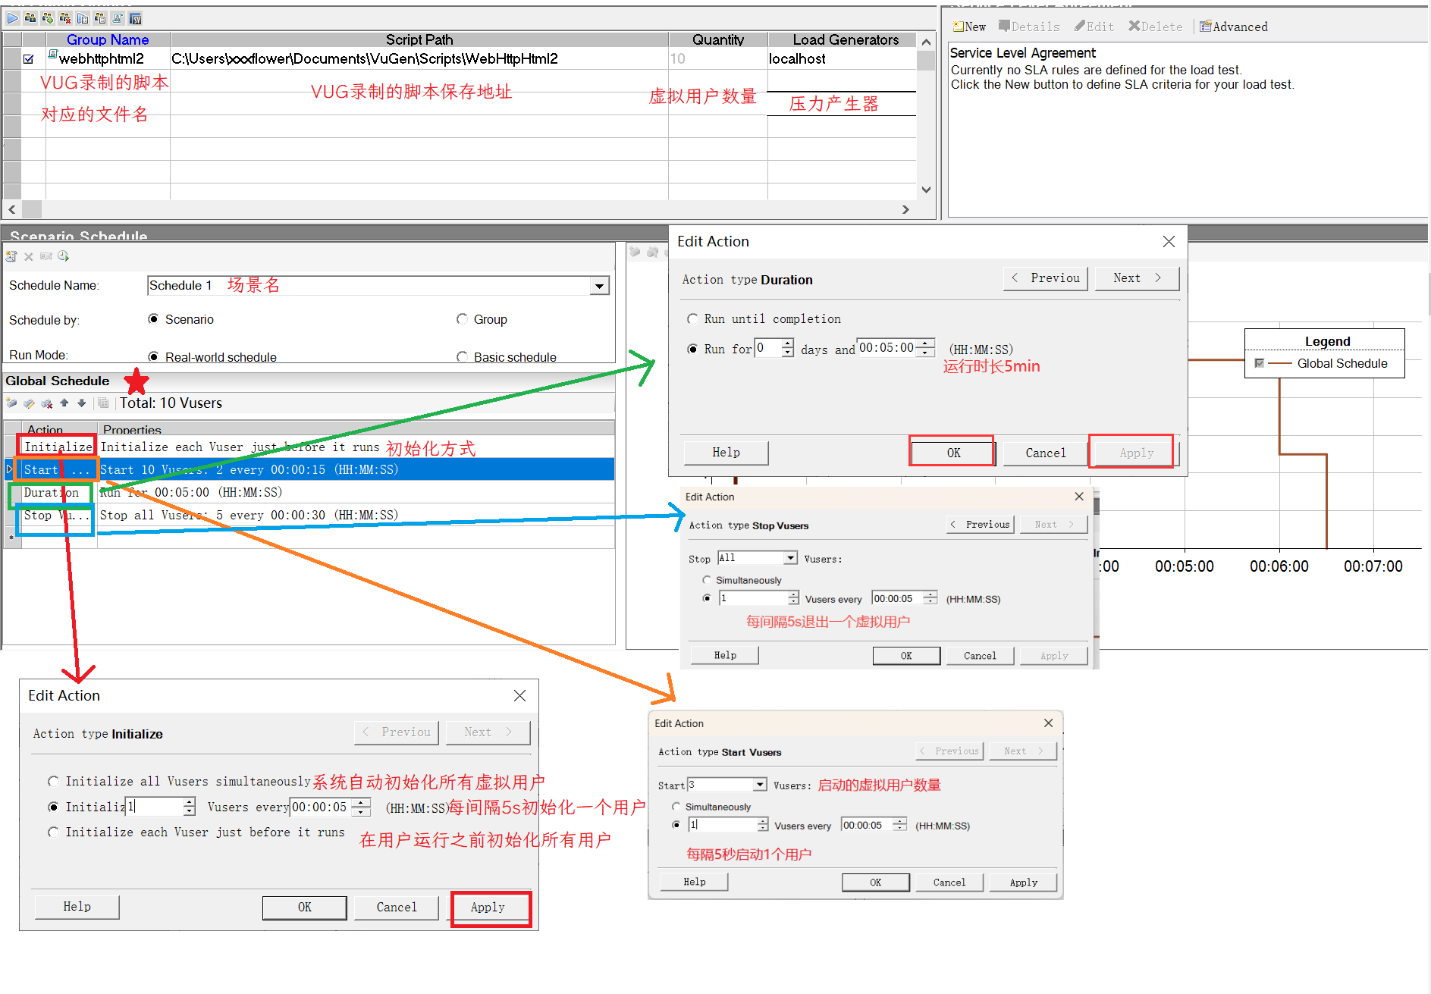Open the Service Virtualization SV icon
1431x994 pixels.
click(x=136, y=18)
